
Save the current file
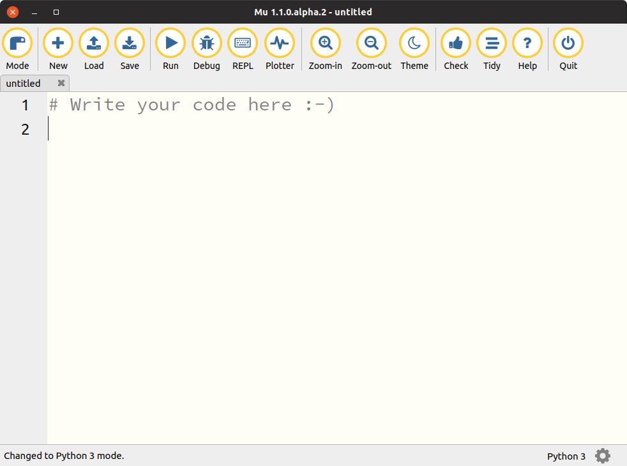(130, 49)
